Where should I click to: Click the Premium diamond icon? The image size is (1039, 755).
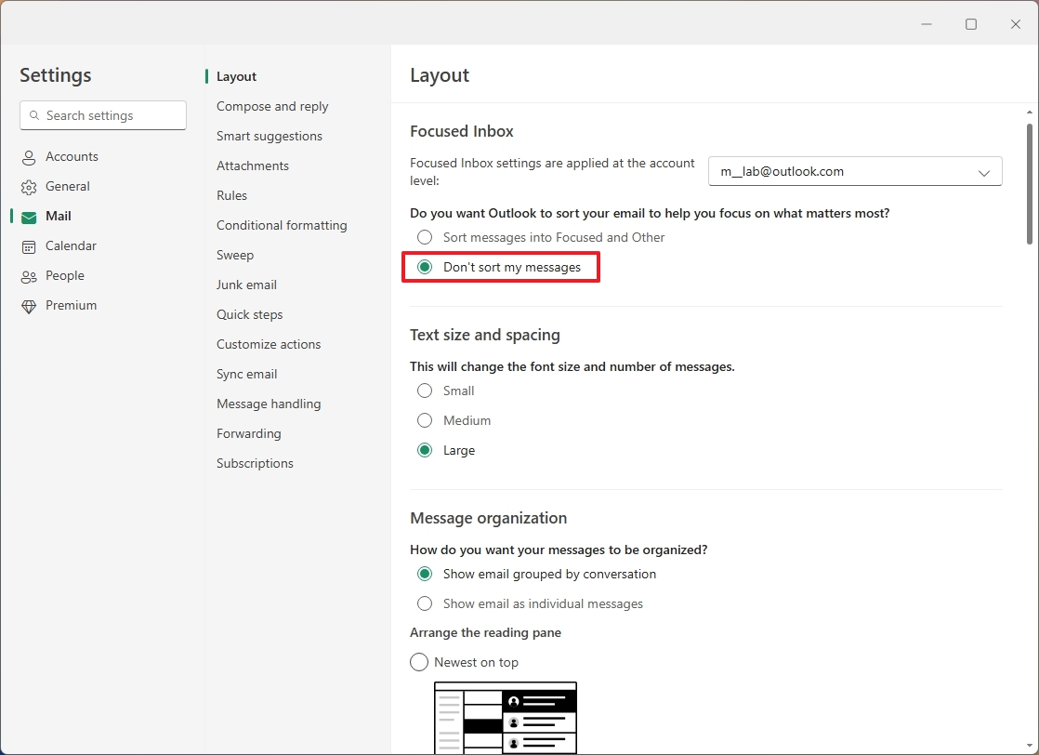pyautogui.click(x=29, y=307)
